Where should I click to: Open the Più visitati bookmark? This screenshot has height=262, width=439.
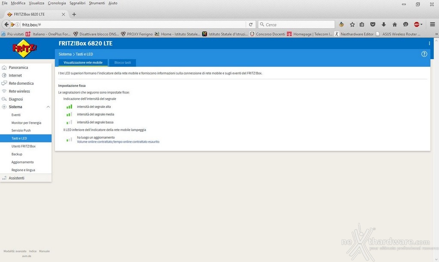coord(12,34)
